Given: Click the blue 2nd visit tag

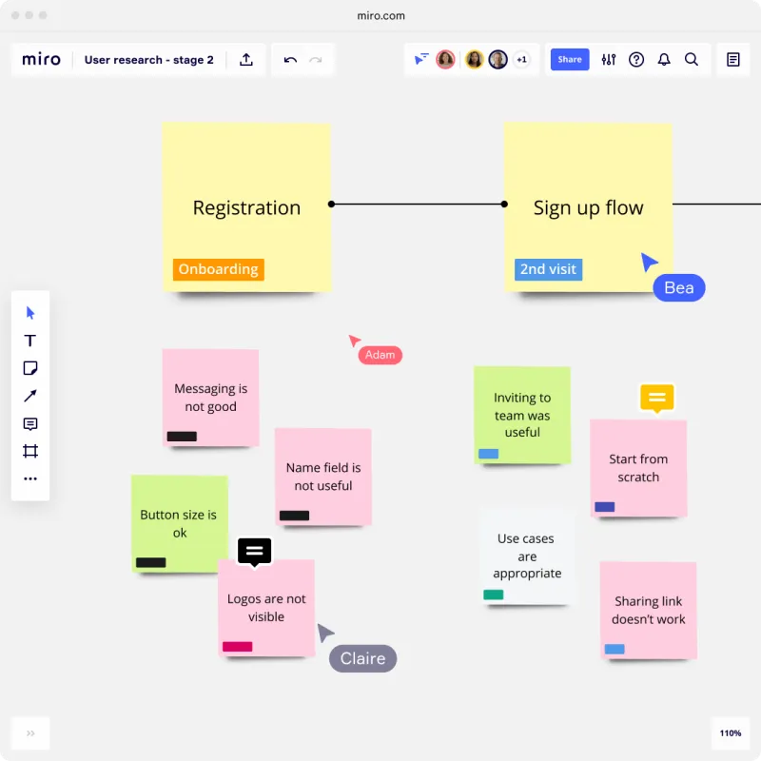Looking at the screenshot, I should click(x=549, y=269).
